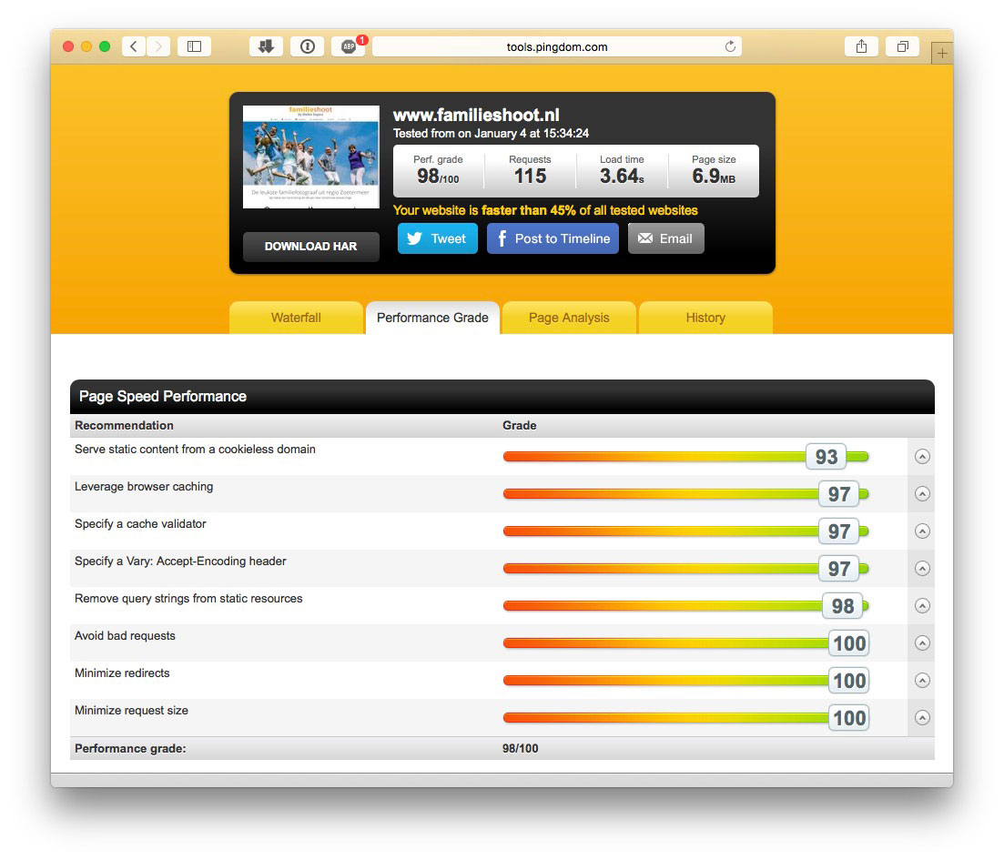Go forward with Safari's forward arrow
The height and width of the screenshot is (860, 1004).
[158, 46]
